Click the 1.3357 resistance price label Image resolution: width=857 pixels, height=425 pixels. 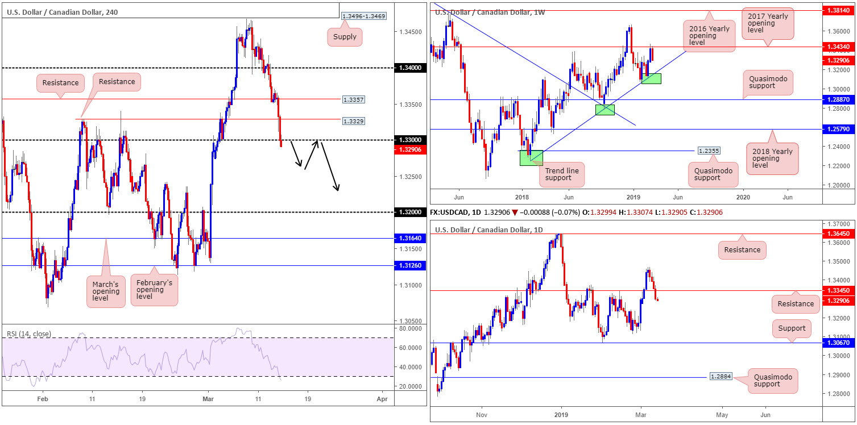click(x=353, y=99)
